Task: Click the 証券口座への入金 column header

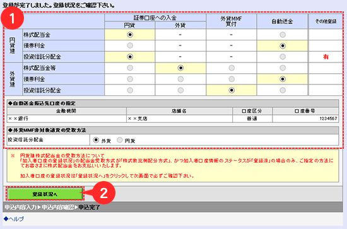Action: click(155, 18)
